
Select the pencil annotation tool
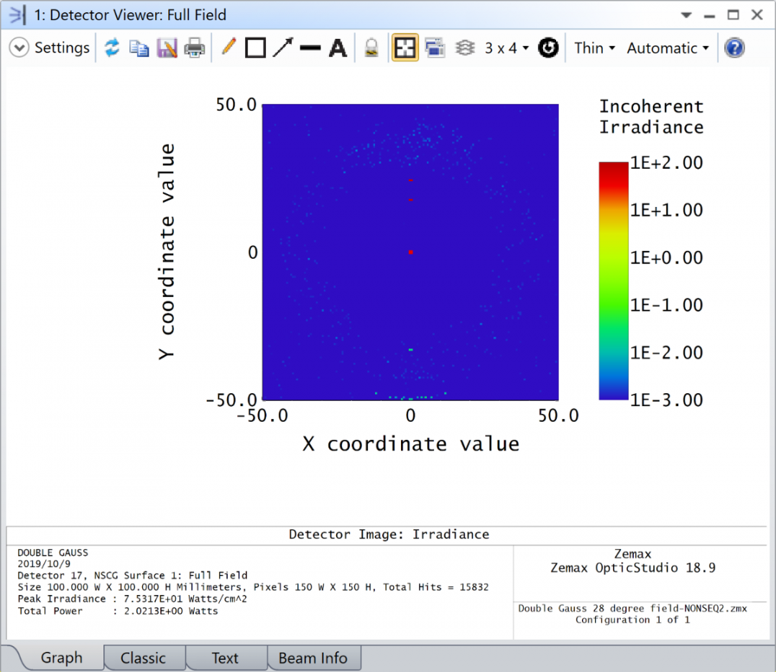(228, 47)
